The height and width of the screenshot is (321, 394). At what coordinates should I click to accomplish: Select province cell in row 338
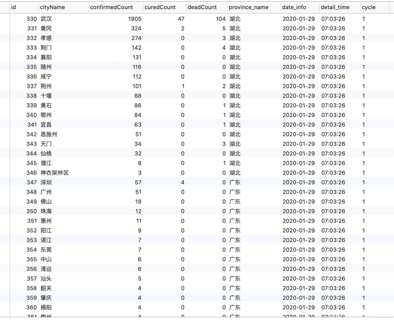(x=235, y=96)
